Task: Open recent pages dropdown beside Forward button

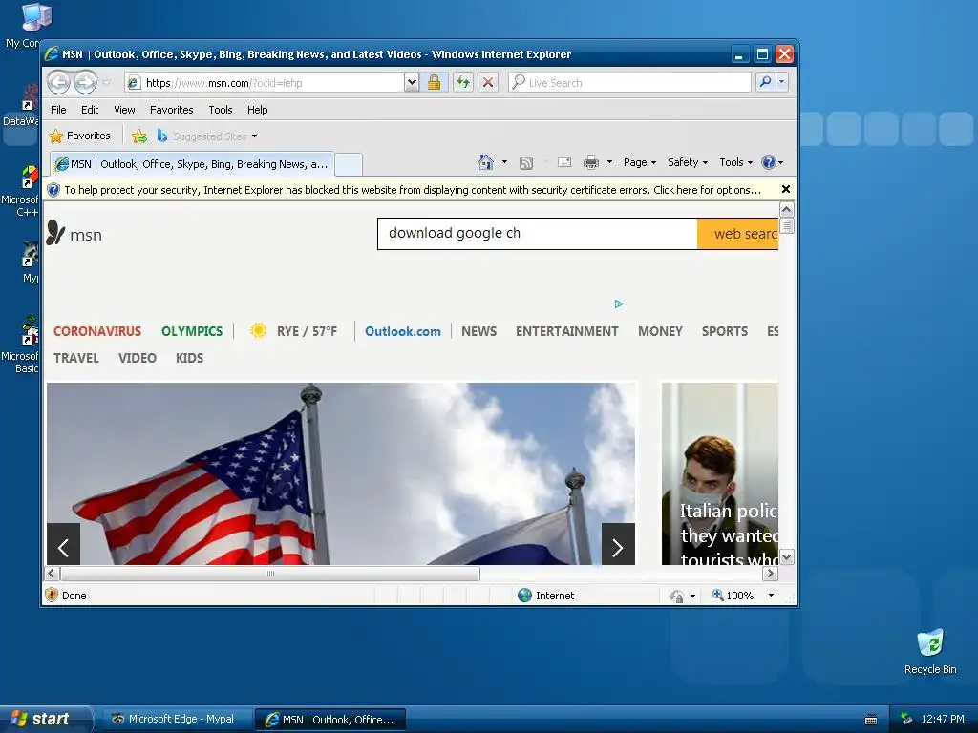Action: (x=107, y=82)
